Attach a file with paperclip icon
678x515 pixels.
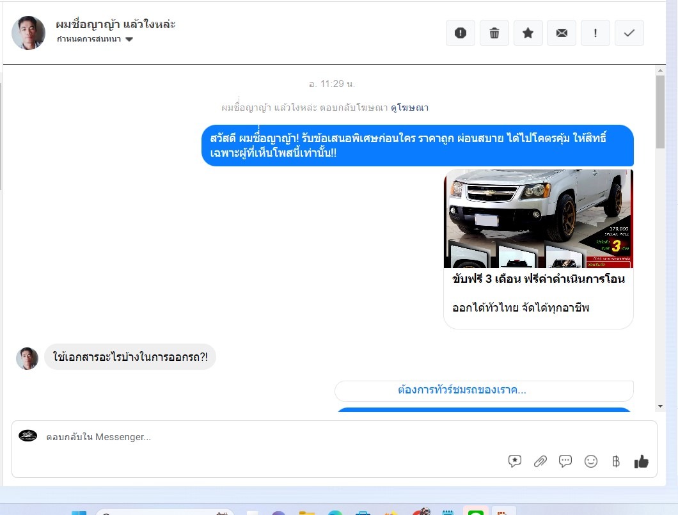point(540,461)
